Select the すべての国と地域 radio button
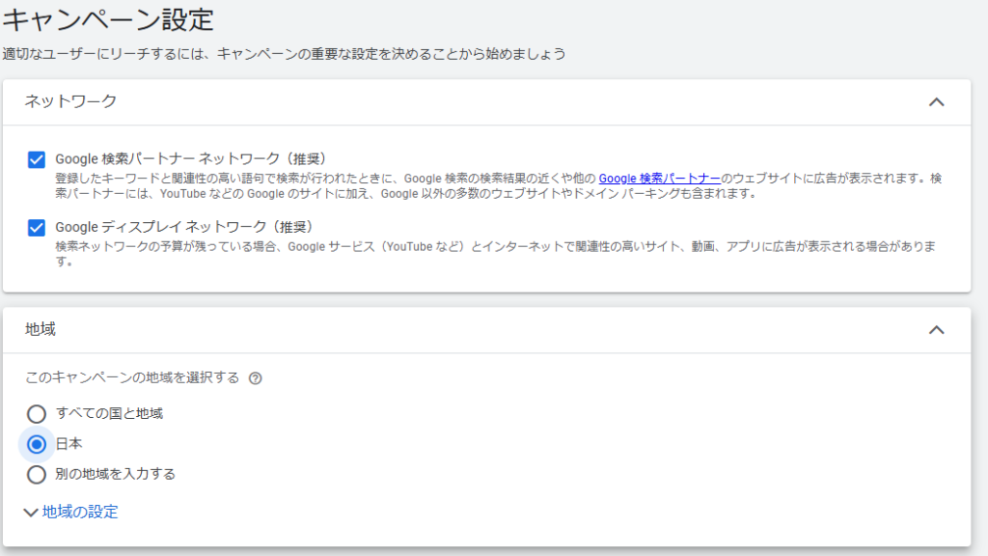Image resolution: width=988 pixels, height=556 pixels. point(37,413)
